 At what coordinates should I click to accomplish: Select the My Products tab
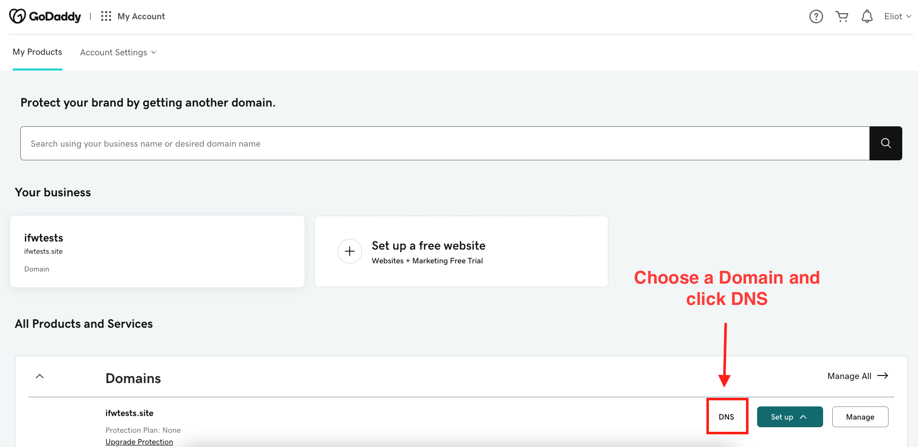(x=38, y=52)
